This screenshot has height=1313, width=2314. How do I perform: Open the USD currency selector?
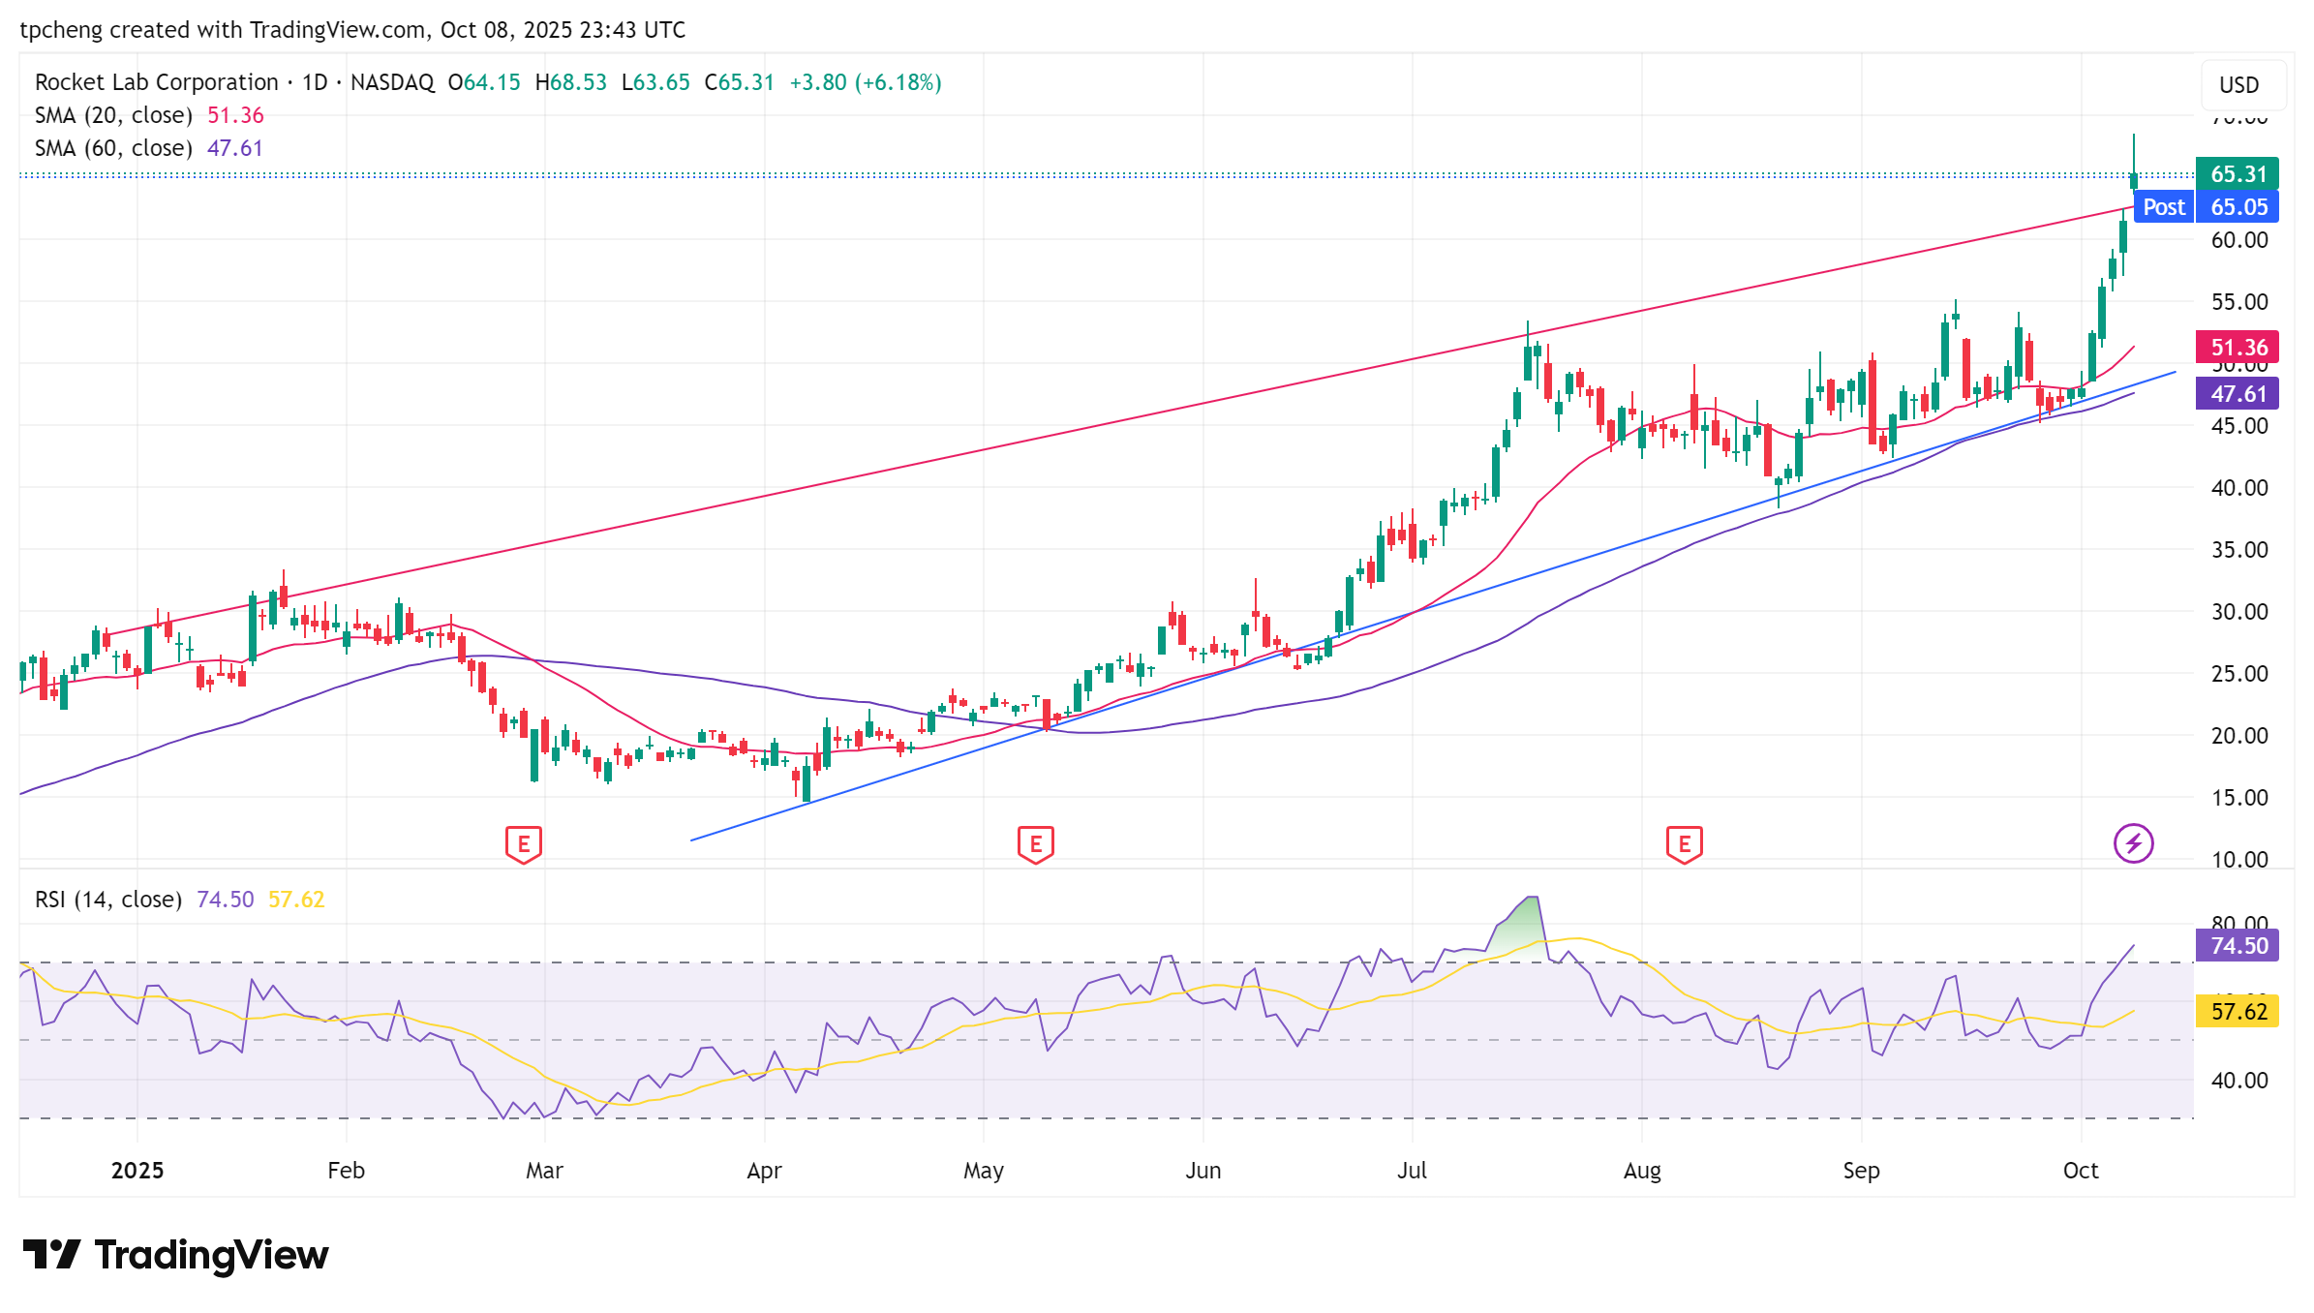[x=2238, y=85]
